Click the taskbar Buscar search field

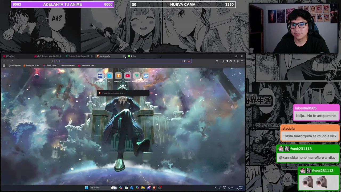pyautogui.click(x=104, y=187)
